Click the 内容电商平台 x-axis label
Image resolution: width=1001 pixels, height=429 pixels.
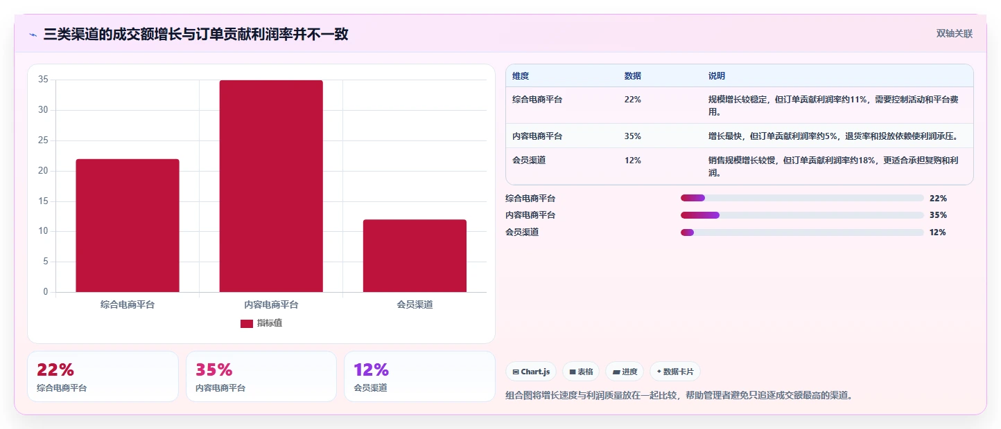click(271, 304)
